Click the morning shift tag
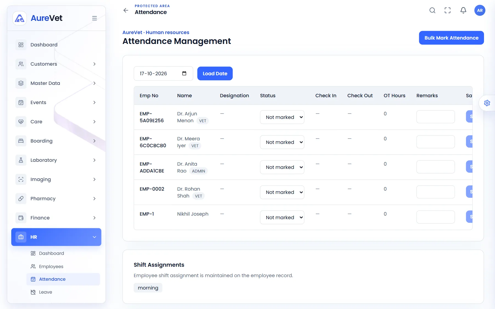 pos(148,288)
